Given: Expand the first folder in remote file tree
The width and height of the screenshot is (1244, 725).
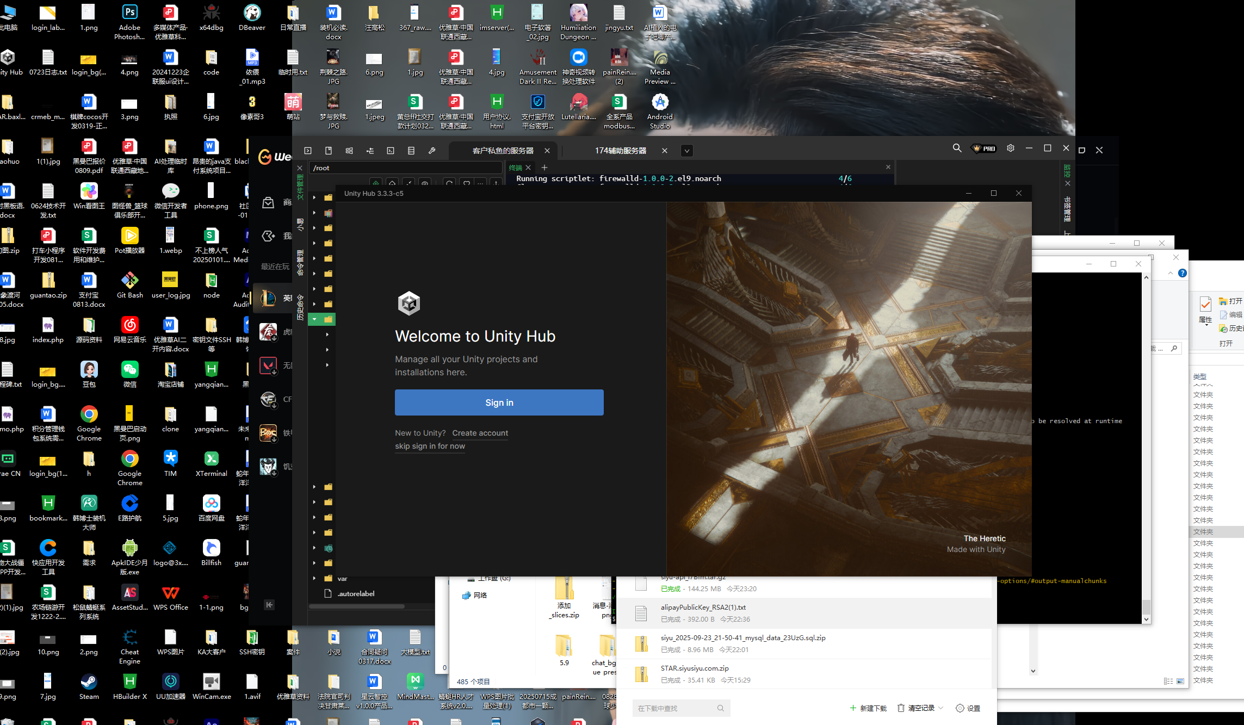Looking at the screenshot, I should [x=314, y=197].
